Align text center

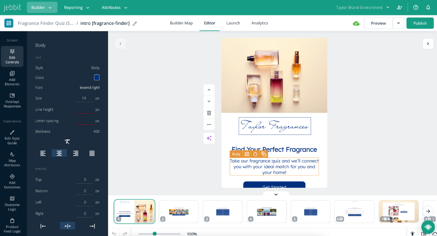pyautogui.click(x=59, y=153)
